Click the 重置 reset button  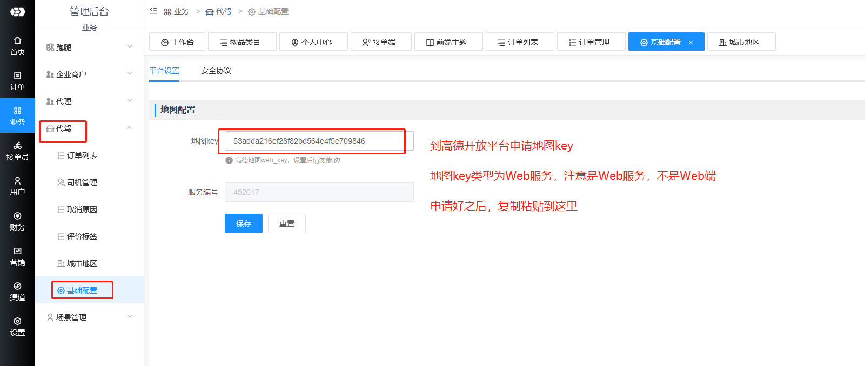click(x=286, y=223)
